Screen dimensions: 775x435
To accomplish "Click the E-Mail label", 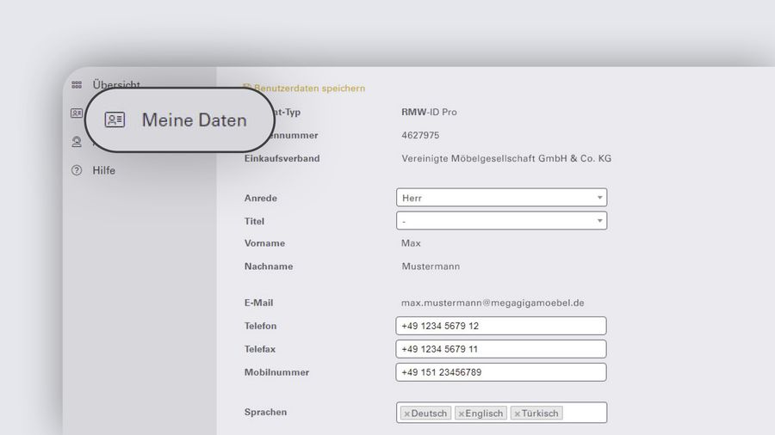I will (258, 303).
